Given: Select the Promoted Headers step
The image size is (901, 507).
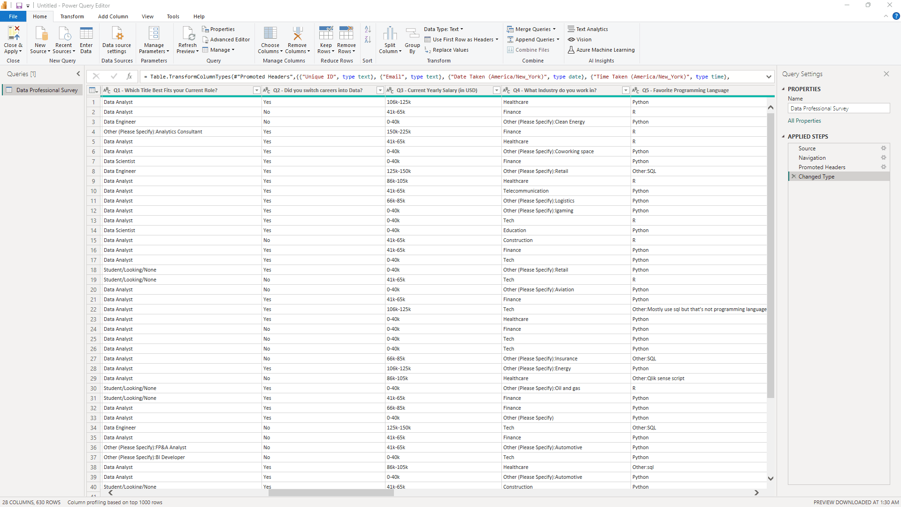Looking at the screenshot, I should tap(822, 167).
